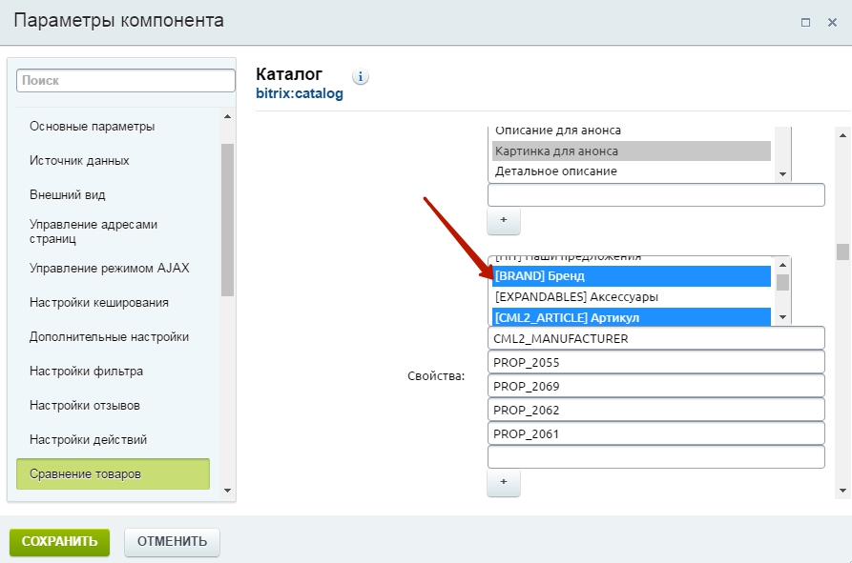This screenshot has width=852, height=563.
Task: Open the Настройки фильтра section
Action: [87, 371]
